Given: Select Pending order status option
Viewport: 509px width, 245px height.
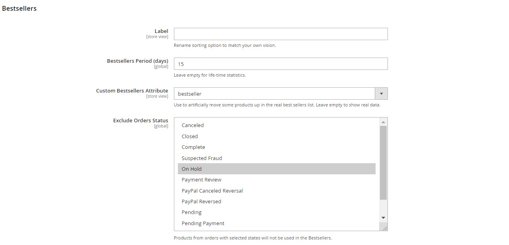Looking at the screenshot, I should pos(191,212).
